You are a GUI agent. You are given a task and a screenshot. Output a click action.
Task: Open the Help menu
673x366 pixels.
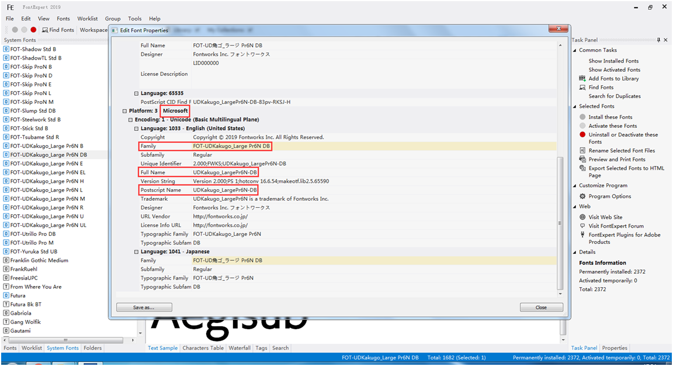[x=154, y=19]
